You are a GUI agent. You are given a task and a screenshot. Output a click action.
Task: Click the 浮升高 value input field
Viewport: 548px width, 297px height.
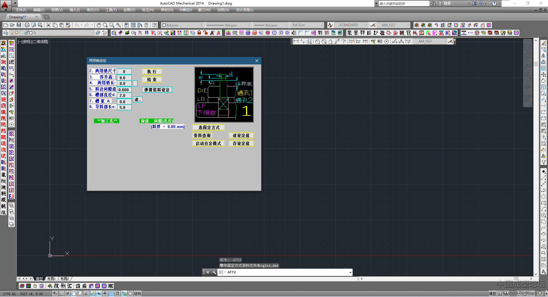click(x=124, y=78)
